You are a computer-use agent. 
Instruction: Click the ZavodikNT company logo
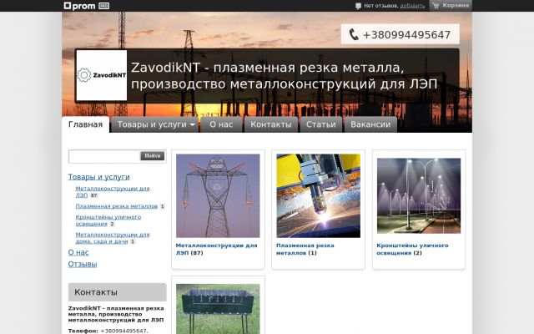point(102,75)
